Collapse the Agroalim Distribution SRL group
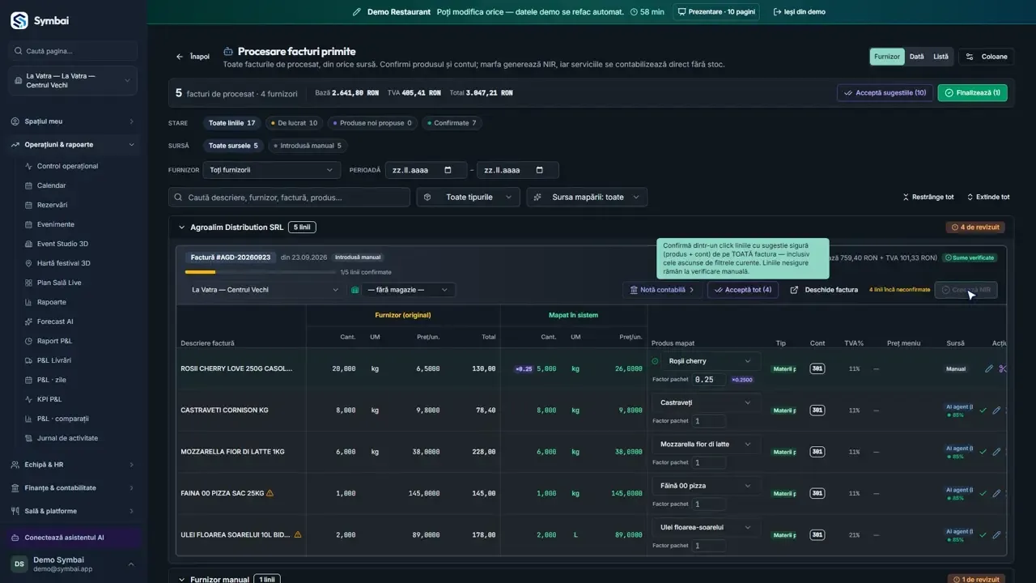Viewport: 1036px width, 583px height. tap(181, 228)
